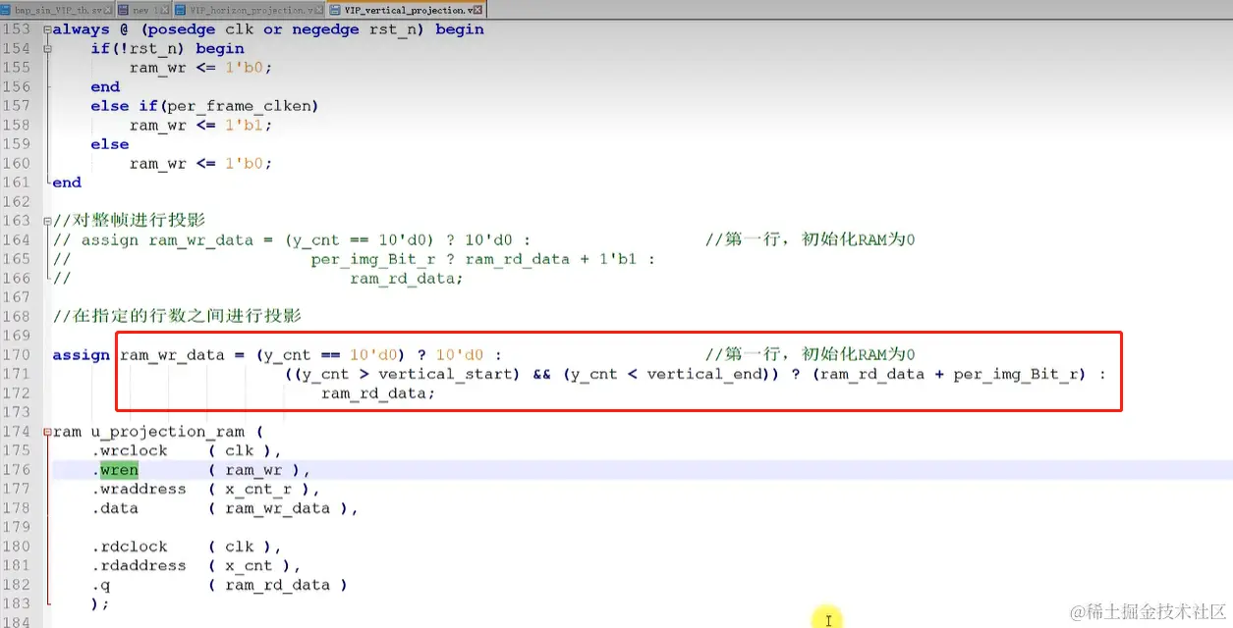This screenshot has width=1233, height=628.
Task: Click the 'else if' keywords on line 157
Action: tap(124, 106)
